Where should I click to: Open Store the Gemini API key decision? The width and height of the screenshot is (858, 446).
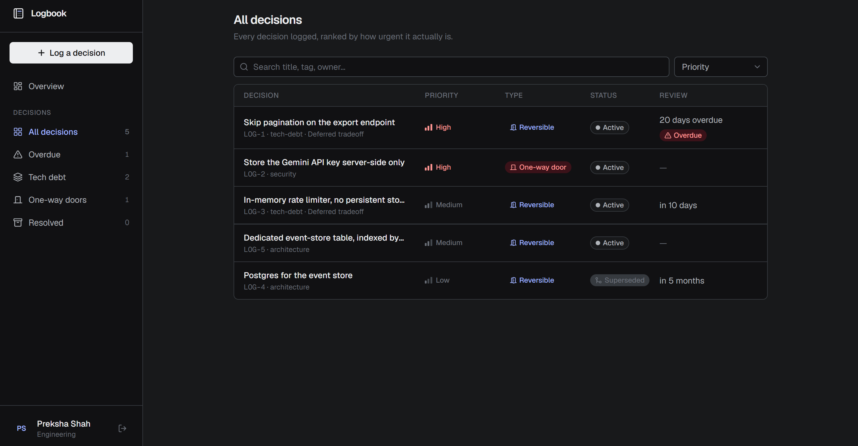(x=324, y=162)
